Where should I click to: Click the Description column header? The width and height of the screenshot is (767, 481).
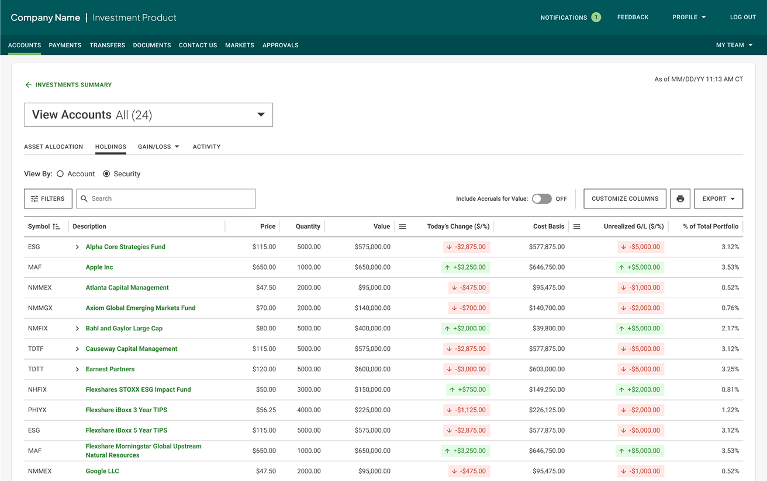89,226
